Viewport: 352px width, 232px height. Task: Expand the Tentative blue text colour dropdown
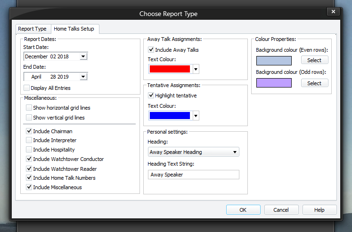tap(196, 116)
